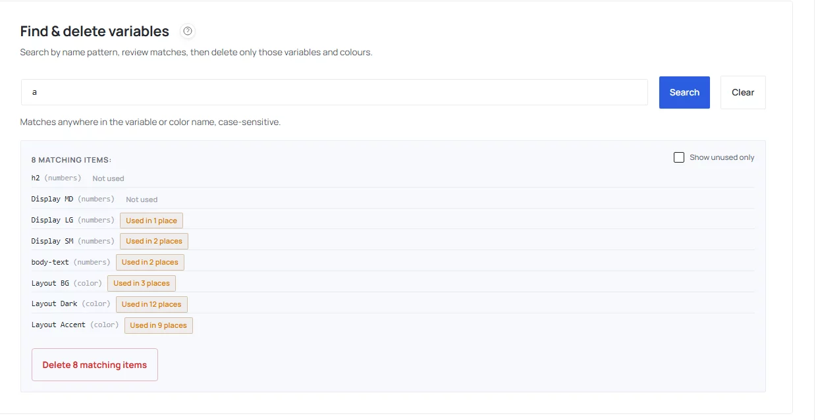816x420 pixels.
Task: Open the help icon beside Find & delete variables
Action: click(188, 31)
